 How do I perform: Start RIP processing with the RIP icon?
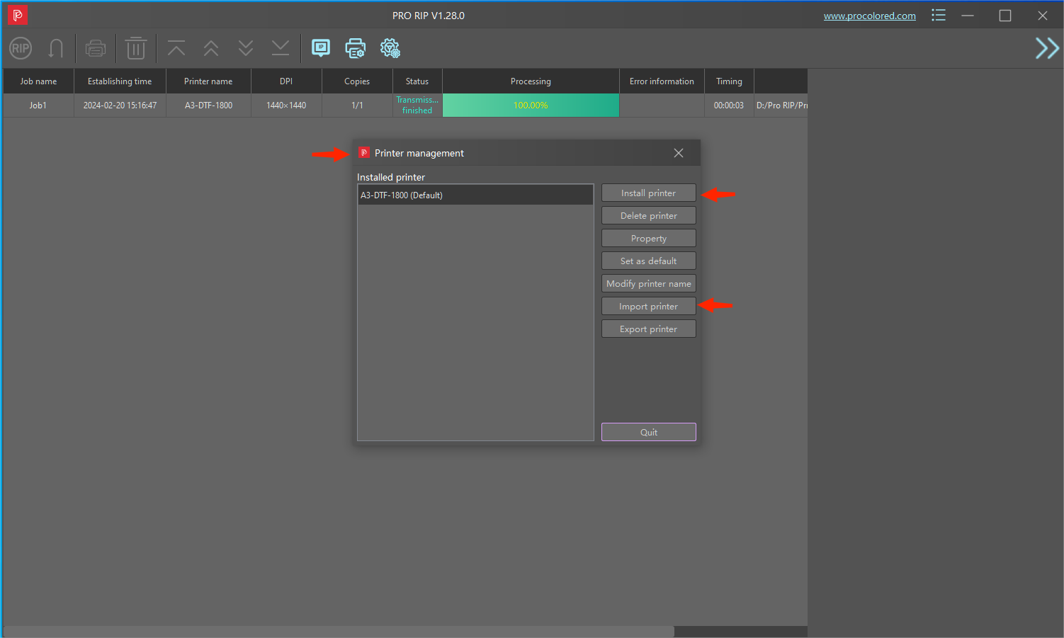(20, 48)
